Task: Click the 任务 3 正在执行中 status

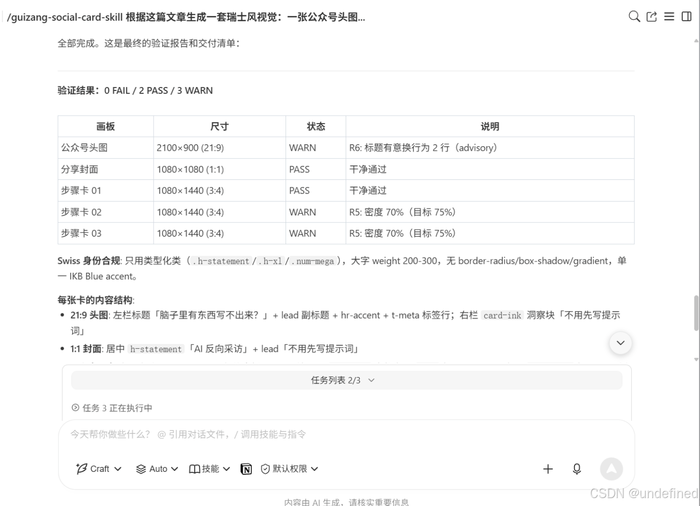Action: pyautogui.click(x=112, y=408)
